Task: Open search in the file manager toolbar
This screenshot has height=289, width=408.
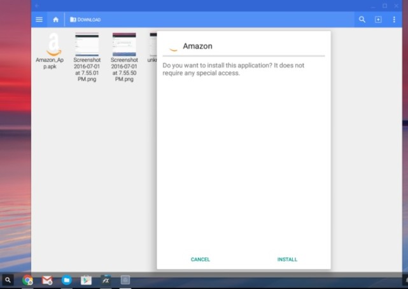Action: [x=362, y=20]
